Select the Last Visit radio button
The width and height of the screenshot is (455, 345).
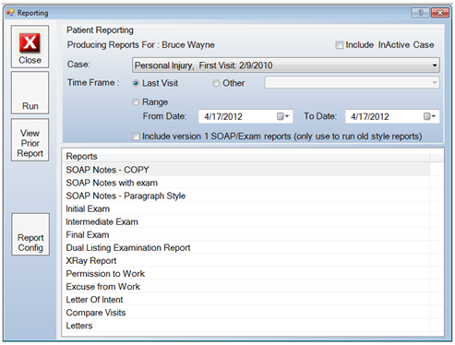pyautogui.click(x=136, y=83)
